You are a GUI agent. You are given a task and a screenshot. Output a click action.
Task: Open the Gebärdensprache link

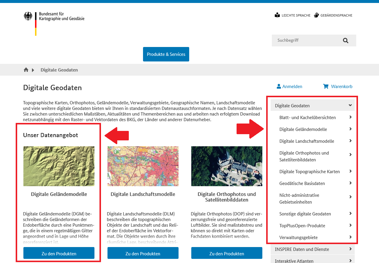pyautogui.click(x=336, y=15)
